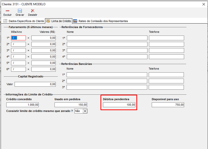Click the Disponível para uso field
The width and height of the screenshot is (208, 149).
click(168, 105)
